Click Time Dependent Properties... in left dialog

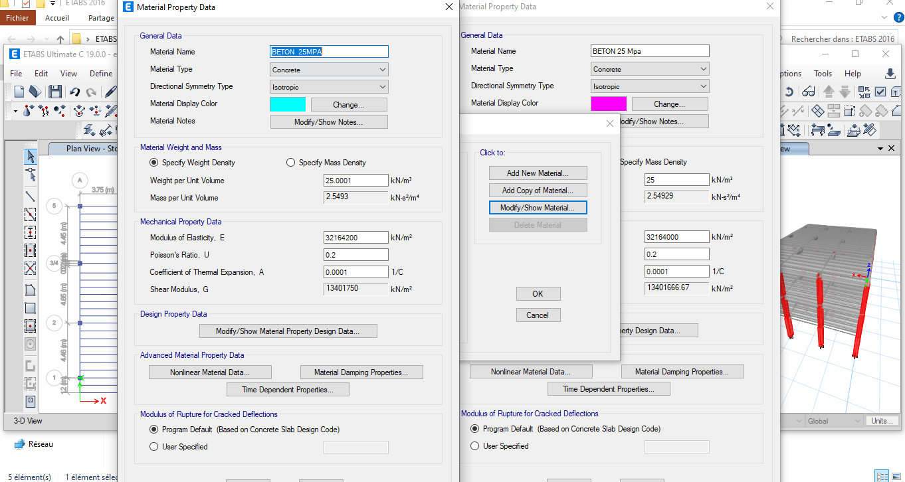click(x=288, y=390)
